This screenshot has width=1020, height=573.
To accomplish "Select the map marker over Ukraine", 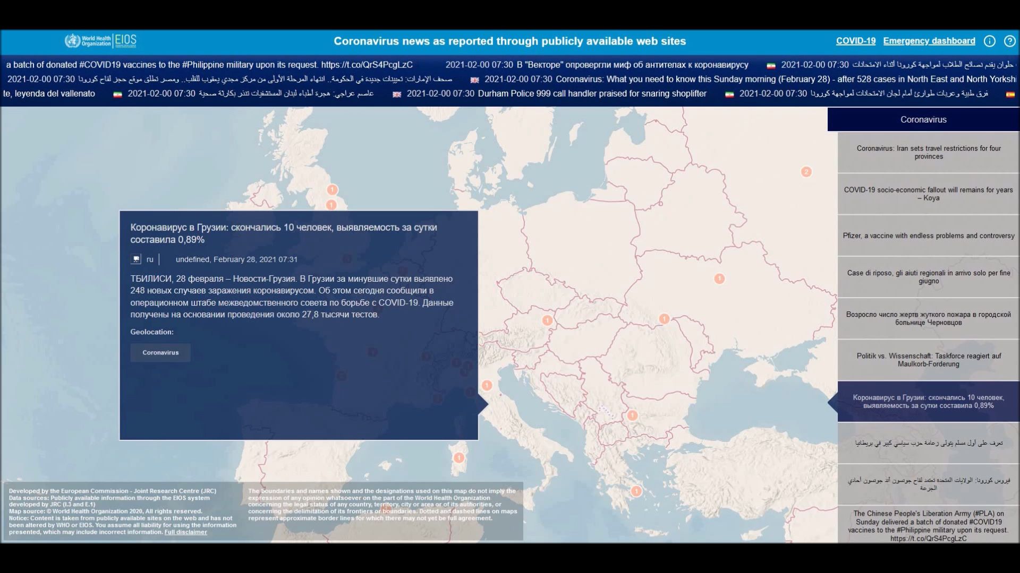I will click(719, 279).
